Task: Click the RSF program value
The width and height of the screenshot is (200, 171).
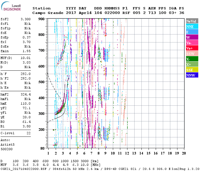Action: pos(126,13)
